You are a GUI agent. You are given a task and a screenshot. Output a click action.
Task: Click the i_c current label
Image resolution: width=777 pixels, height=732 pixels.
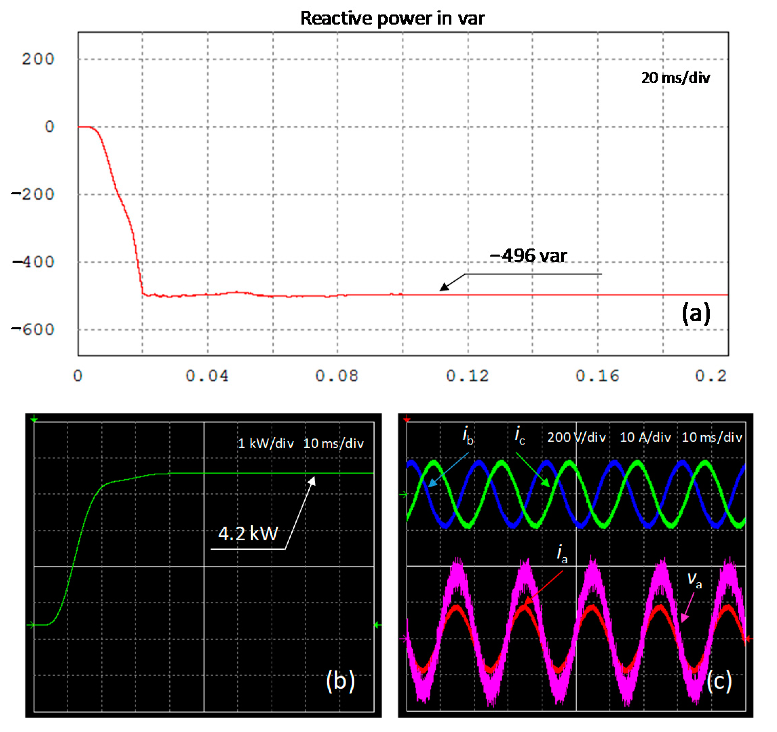pyautogui.click(x=520, y=435)
